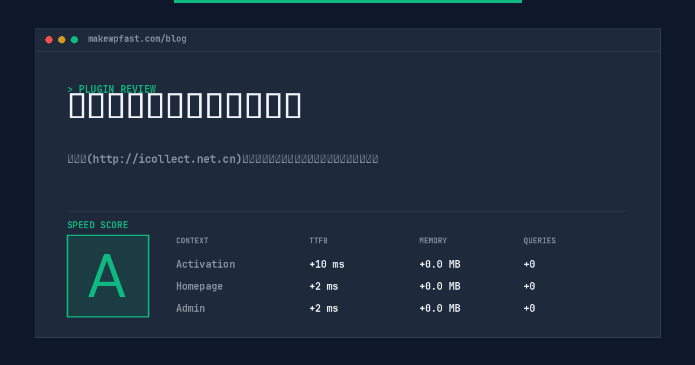Click the +10 ms Activation TTFB value
Screen dimensions: 695x365
(x=327, y=264)
